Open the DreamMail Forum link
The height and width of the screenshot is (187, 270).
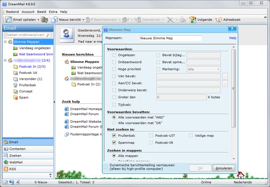click(x=84, y=114)
